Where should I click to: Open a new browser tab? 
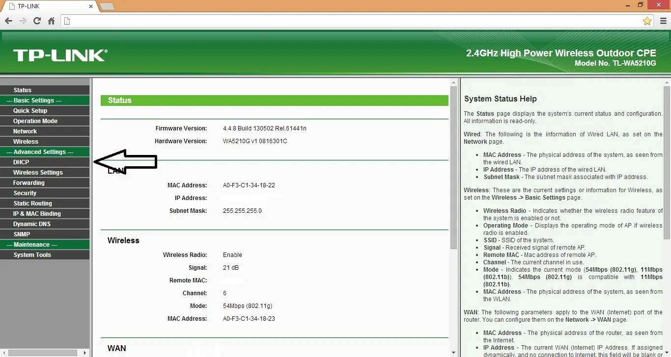point(107,6)
